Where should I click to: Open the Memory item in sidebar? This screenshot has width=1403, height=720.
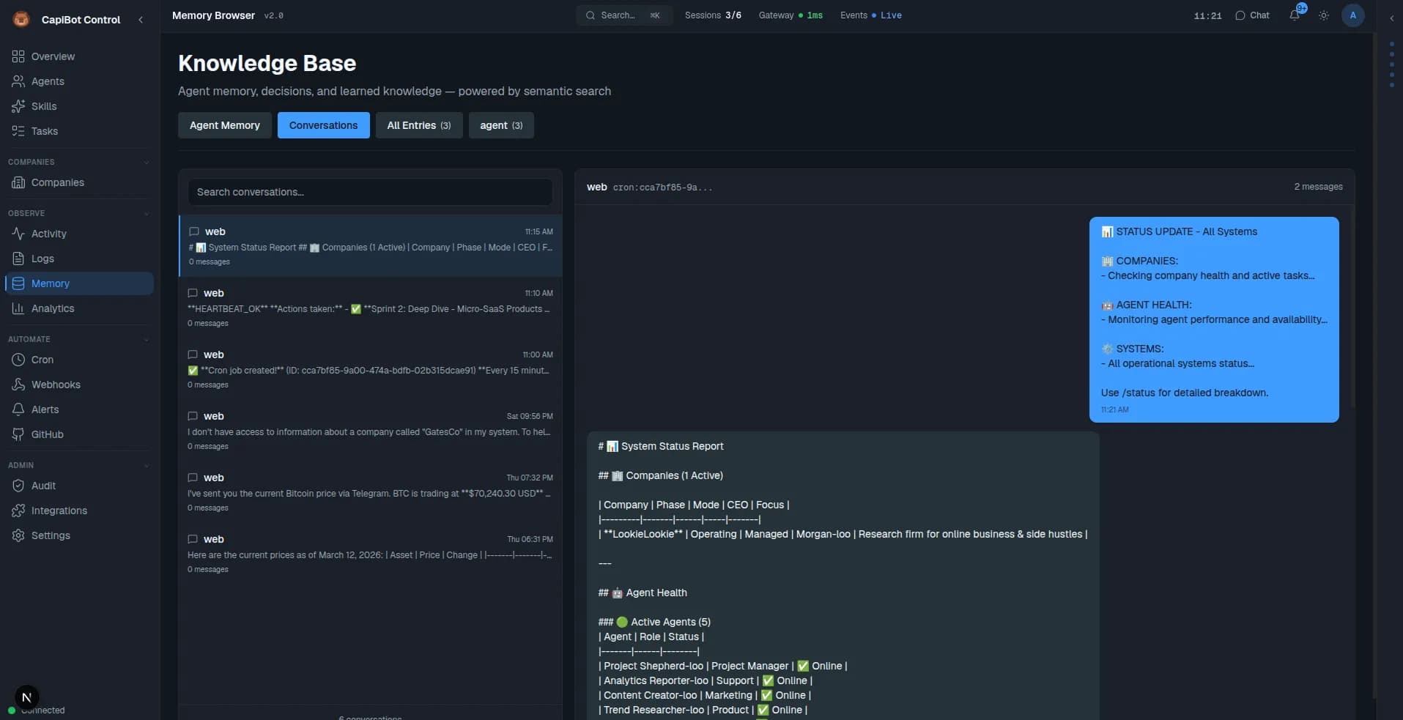point(79,283)
